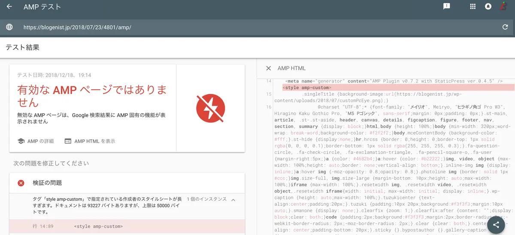Click the 検証の問題 heading
The height and width of the screenshot is (235, 515).
click(47, 183)
